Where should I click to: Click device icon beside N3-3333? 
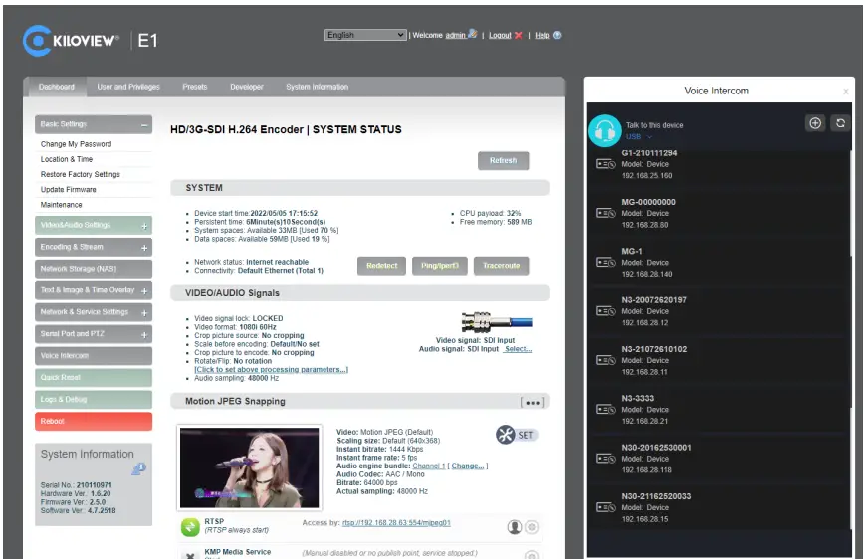coord(606,410)
